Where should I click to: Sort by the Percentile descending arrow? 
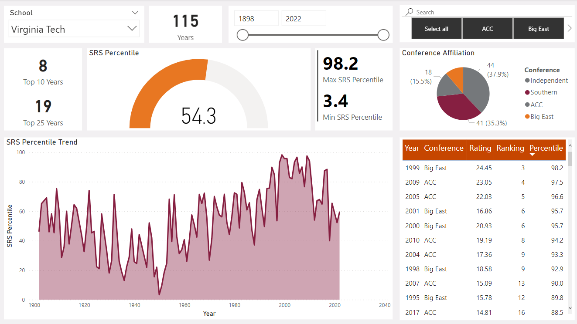[533, 155]
